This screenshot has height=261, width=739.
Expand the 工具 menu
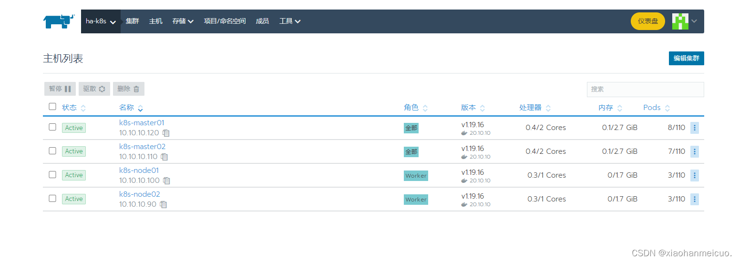[x=290, y=21]
